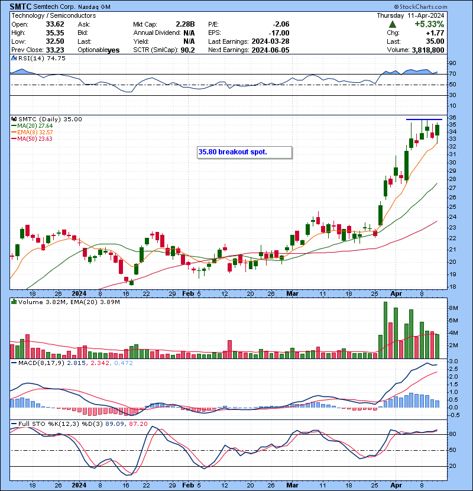Click the green up-triangle price change icon
The image size is (473, 491).
click(393, 24)
